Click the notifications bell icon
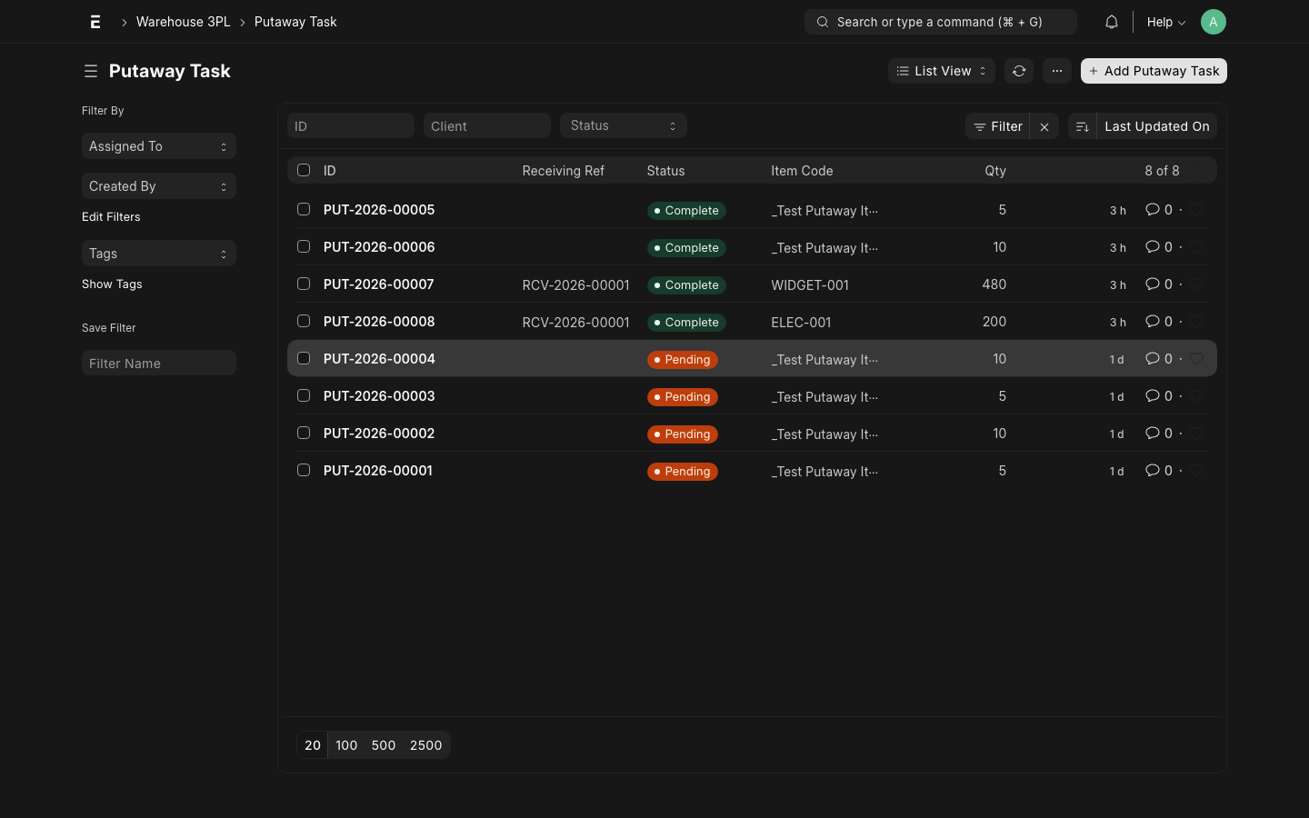The image size is (1309, 818). (x=1111, y=22)
